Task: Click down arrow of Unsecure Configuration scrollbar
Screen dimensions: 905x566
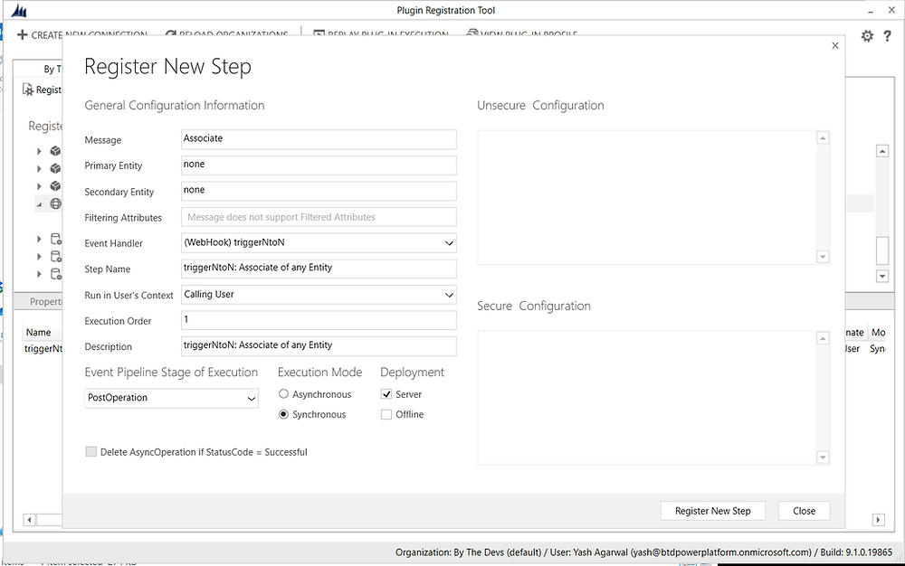Action: tap(823, 257)
